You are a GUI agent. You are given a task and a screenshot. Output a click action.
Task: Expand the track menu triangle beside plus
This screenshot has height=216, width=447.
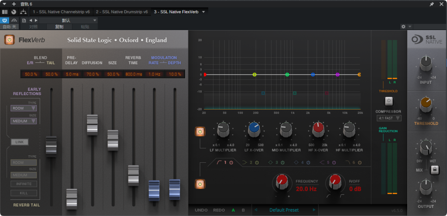pos(4,4)
